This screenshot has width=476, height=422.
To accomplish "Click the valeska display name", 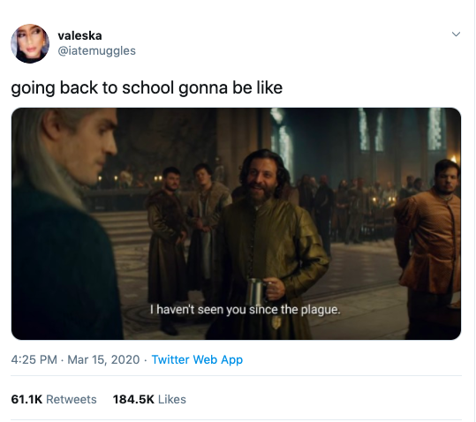I will click(79, 36).
